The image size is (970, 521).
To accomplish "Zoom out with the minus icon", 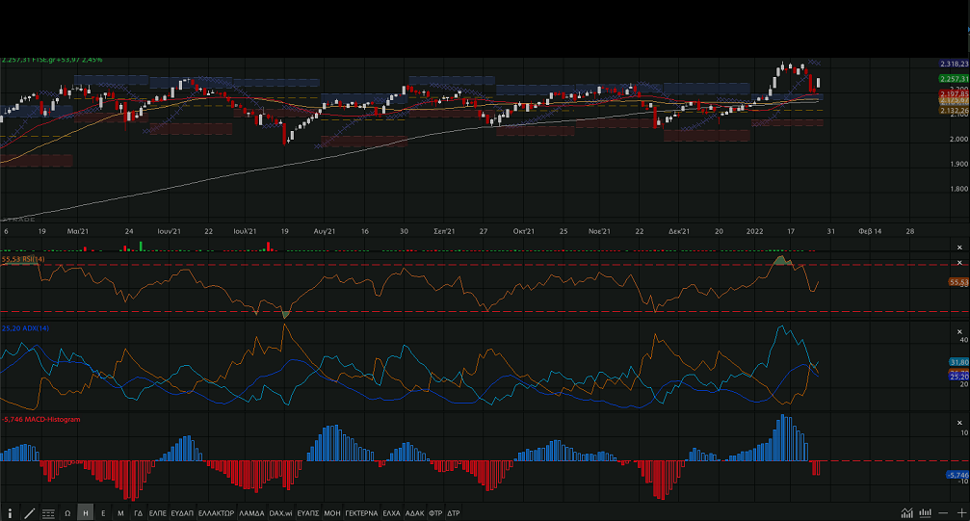I will pyautogui.click(x=941, y=513).
